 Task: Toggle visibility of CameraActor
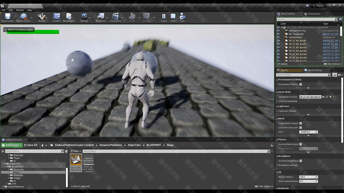coord(278,37)
